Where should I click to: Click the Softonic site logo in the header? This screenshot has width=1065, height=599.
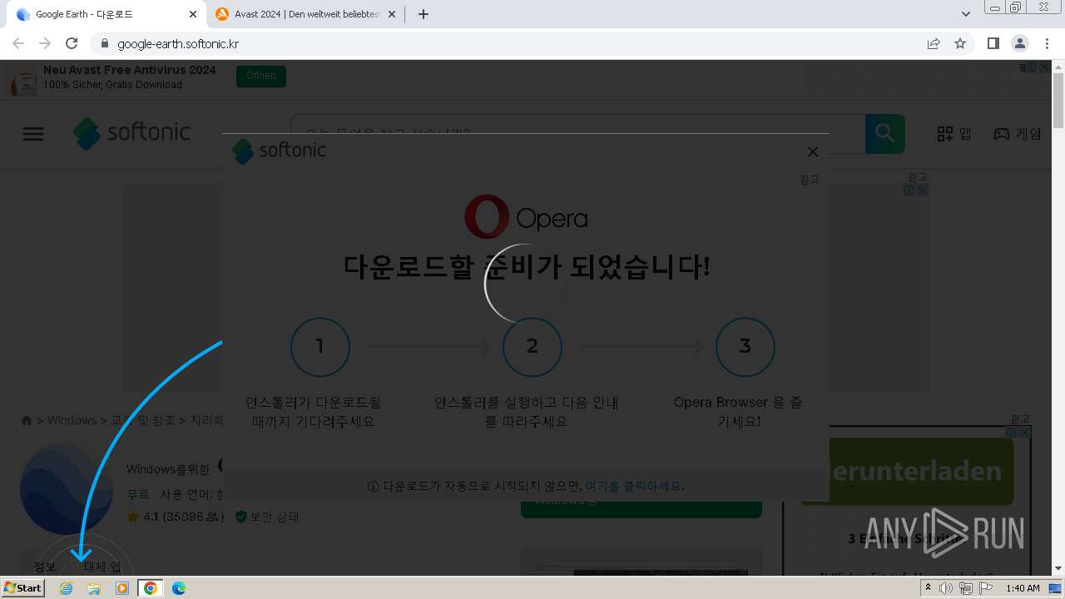point(131,133)
